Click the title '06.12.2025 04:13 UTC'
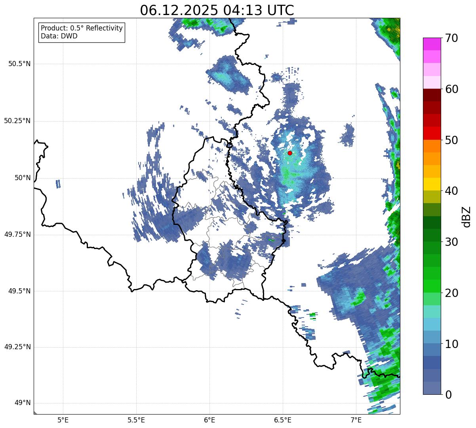Image resolution: width=476 pixels, height=428 pixels. (217, 10)
